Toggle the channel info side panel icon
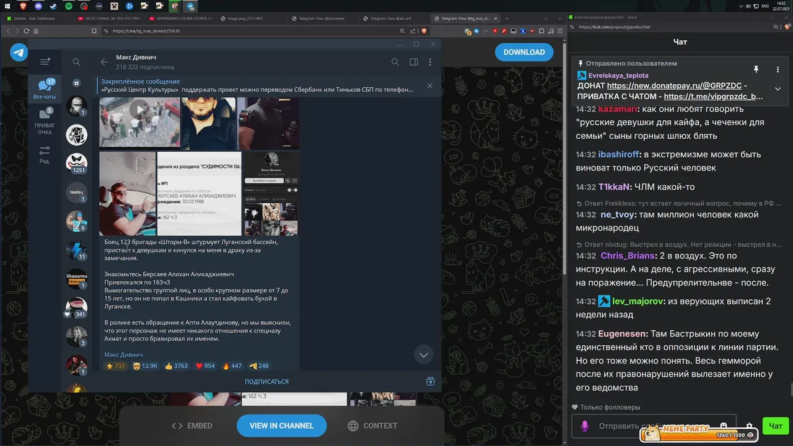The image size is (793, 446). 414,62
